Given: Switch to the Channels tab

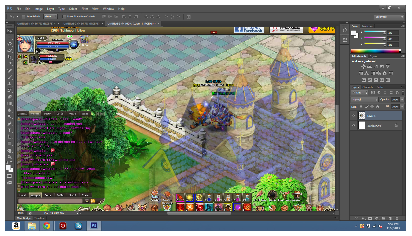Looking at the screenshot, I should 367,87.
